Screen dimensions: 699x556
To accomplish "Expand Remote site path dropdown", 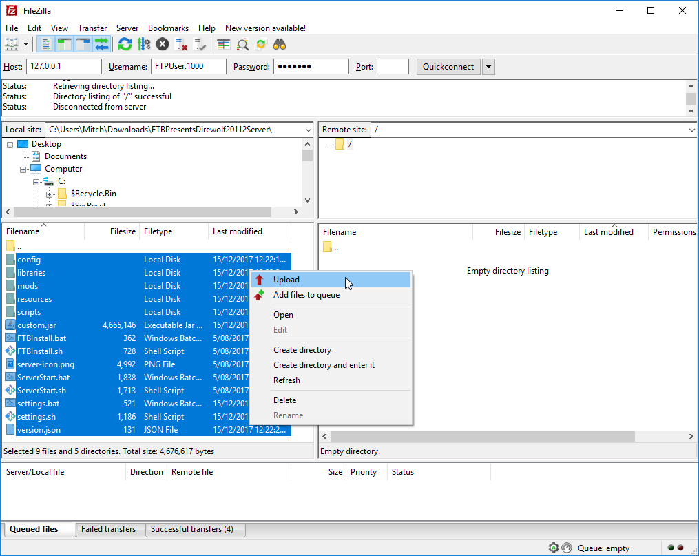I will 692,130.
